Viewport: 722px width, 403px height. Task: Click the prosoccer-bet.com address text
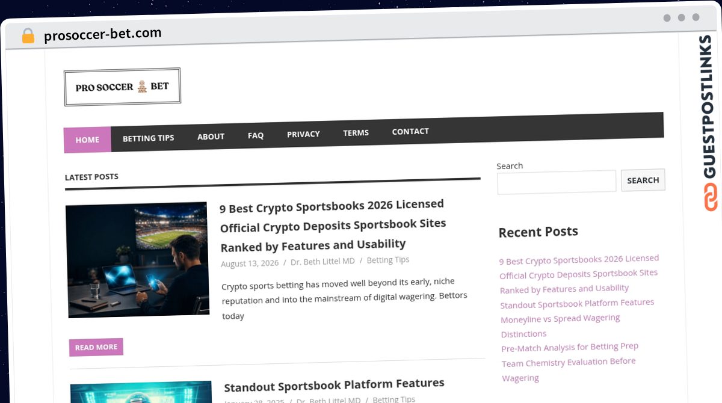(103, 34)
